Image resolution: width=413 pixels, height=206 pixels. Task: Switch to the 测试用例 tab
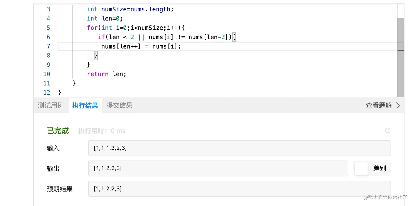point(51,105)
